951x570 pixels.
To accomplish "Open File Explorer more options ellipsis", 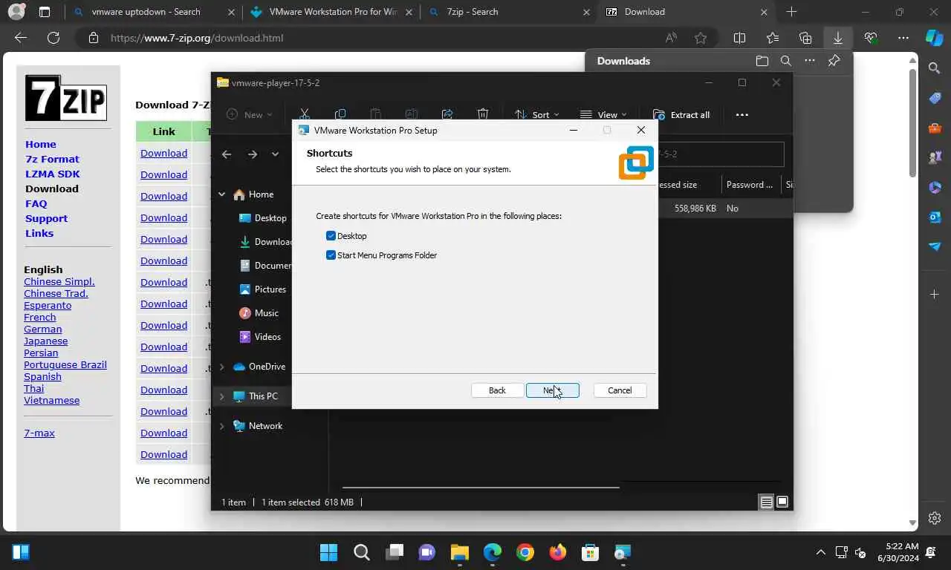I will pos(741,114).
